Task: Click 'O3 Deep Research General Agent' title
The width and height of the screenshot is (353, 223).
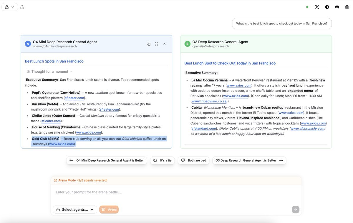Action: coord(220,42)
